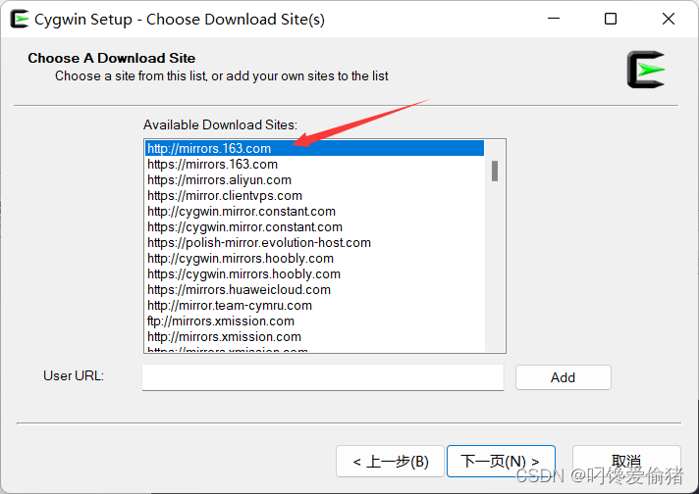Image resolution: width=699 pixels, height=494 pixels.
Task: Click the Cygwin logo in the header
Action: click(x=646, y=70)
